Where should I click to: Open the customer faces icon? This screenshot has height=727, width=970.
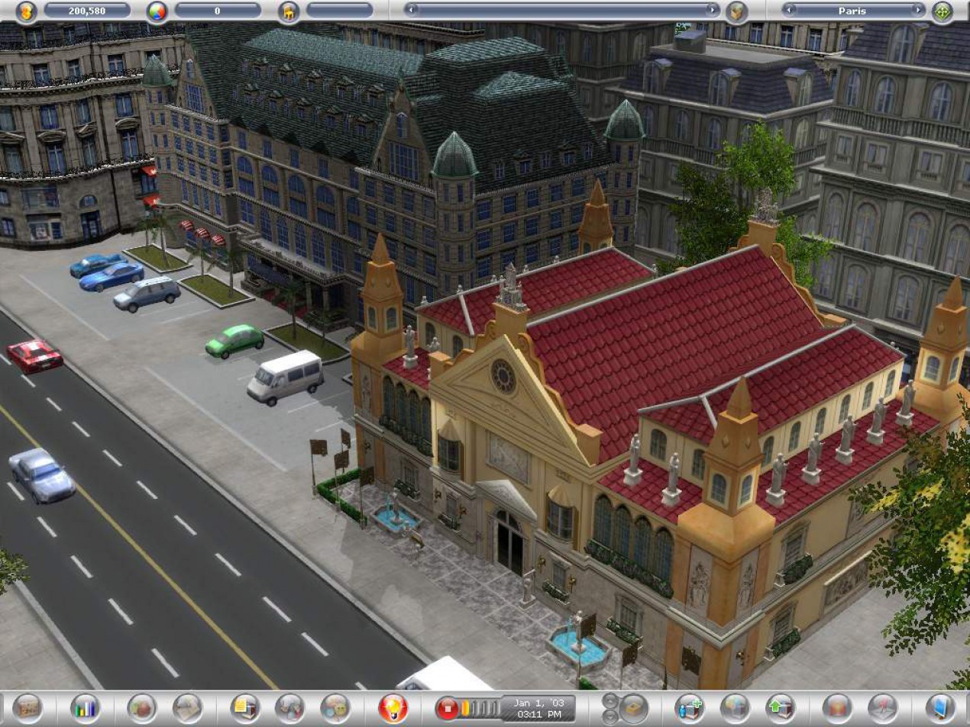[x=335, y=709]
